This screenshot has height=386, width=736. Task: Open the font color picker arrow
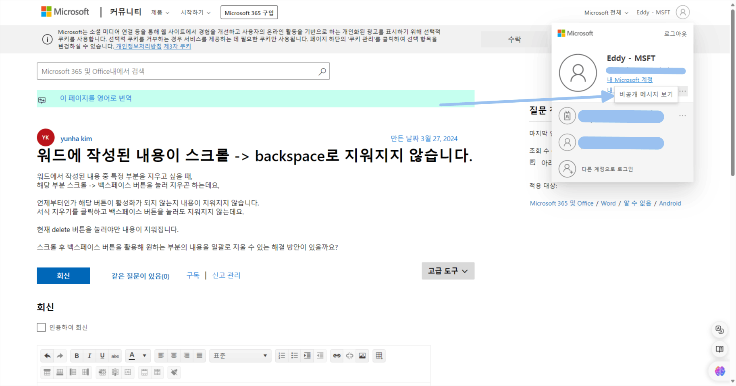click(144, 356)
